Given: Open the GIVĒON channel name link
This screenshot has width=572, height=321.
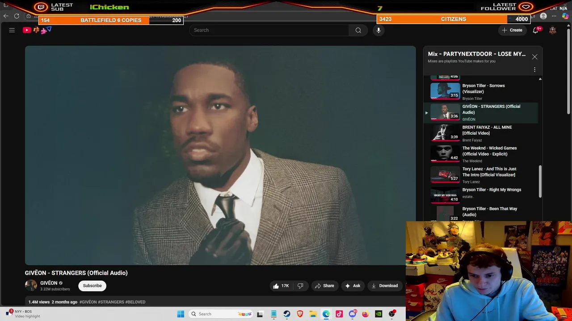Looking at the screenshot, I should 49,283.
